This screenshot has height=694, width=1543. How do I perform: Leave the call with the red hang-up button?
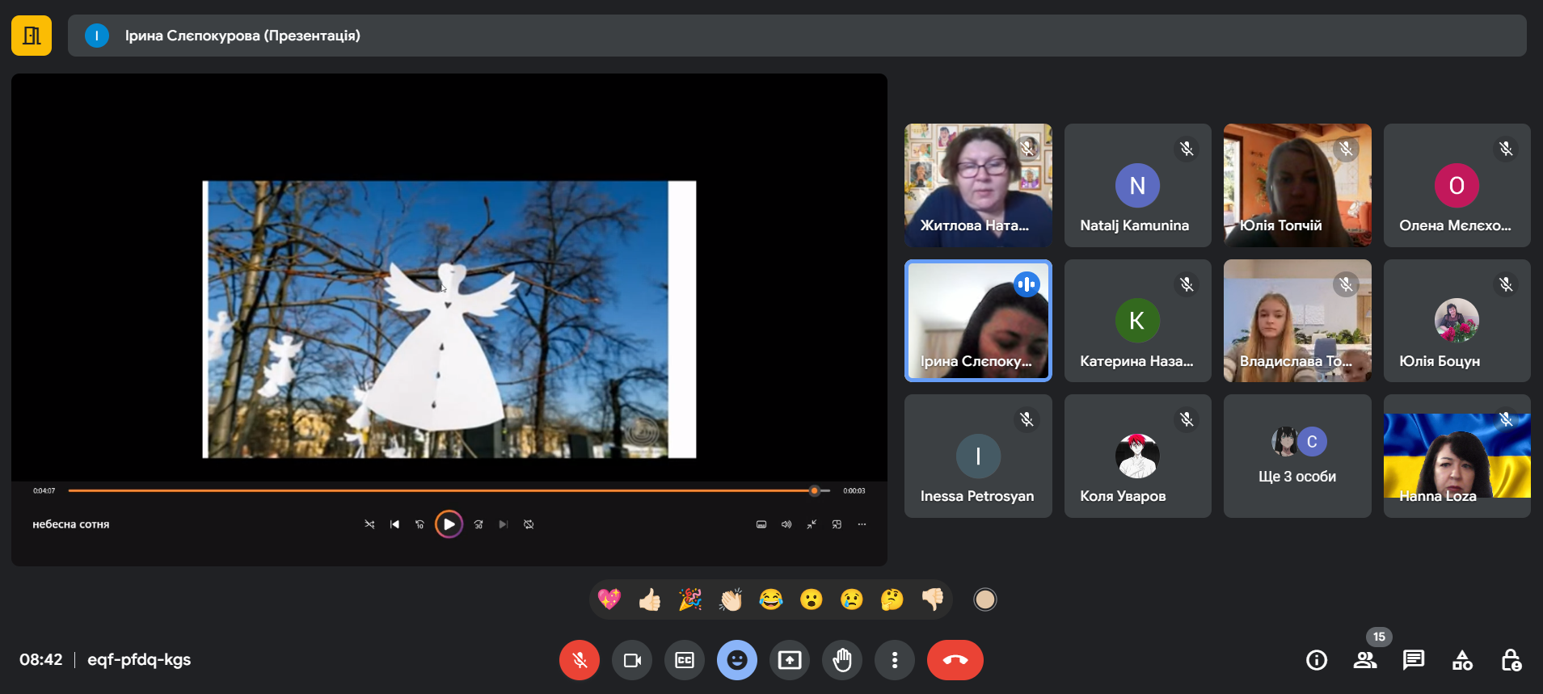pos(955,660)
